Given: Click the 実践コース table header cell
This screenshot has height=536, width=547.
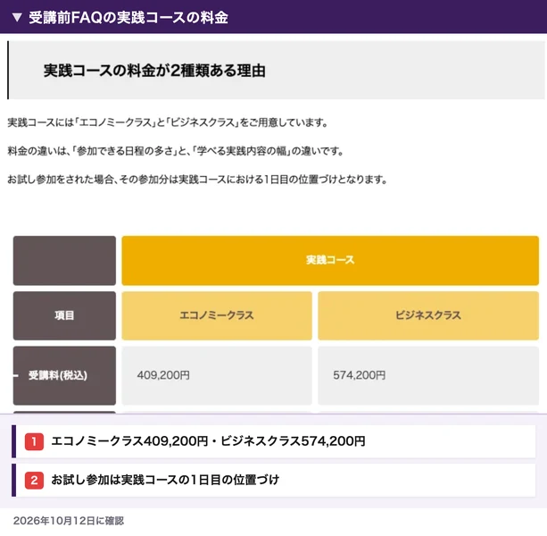Looking at the screenshot, I should click(x=330, y=261).
